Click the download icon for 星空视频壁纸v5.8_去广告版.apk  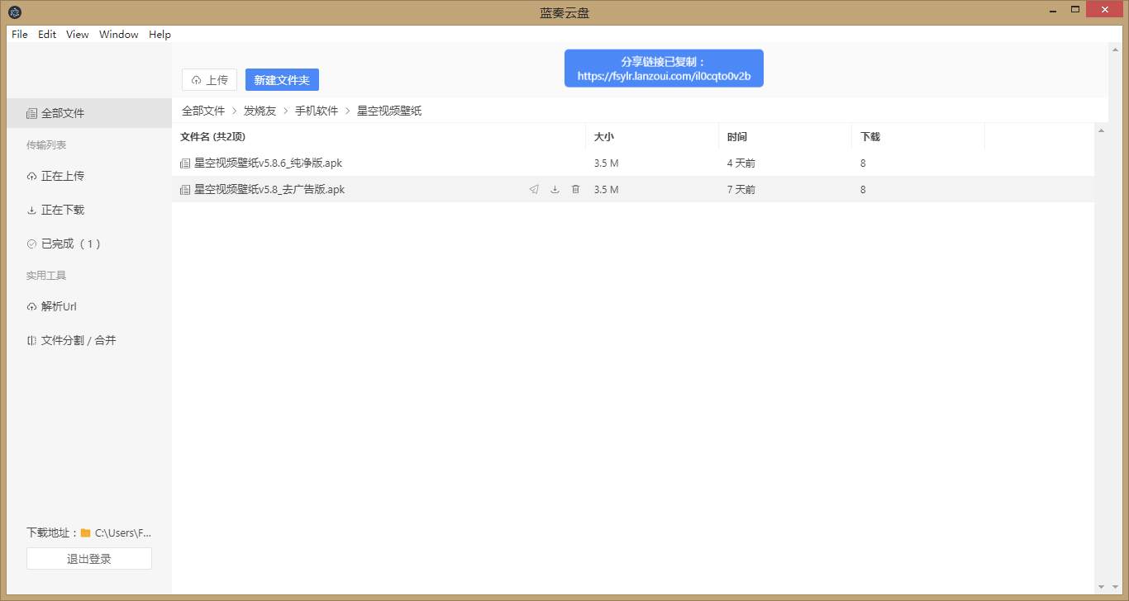click(x=555, y=190)
